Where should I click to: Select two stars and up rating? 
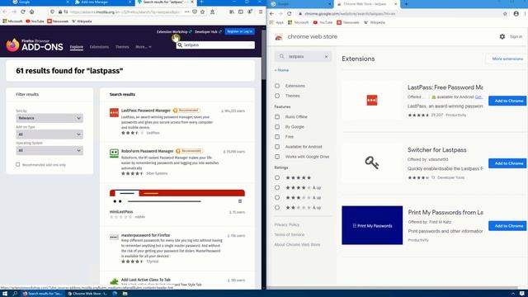(x=277, y=207)
